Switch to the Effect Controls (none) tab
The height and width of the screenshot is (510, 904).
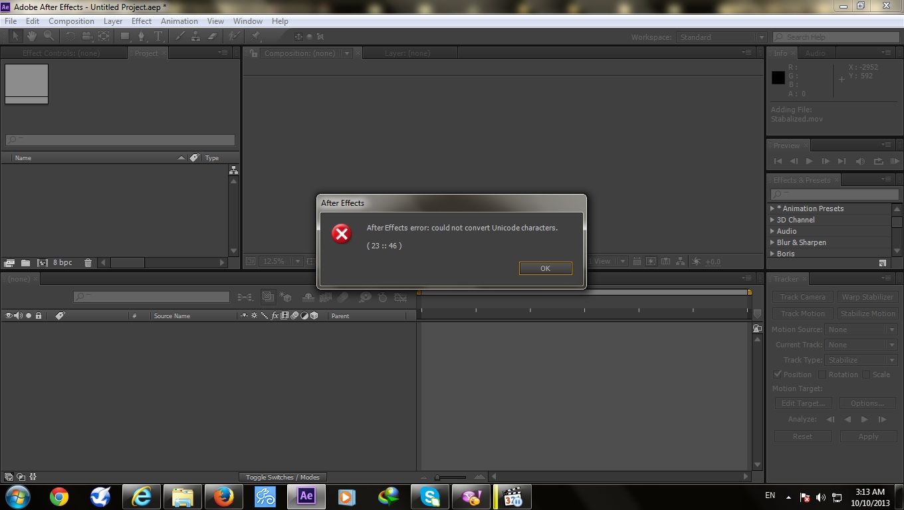(61, 53)
